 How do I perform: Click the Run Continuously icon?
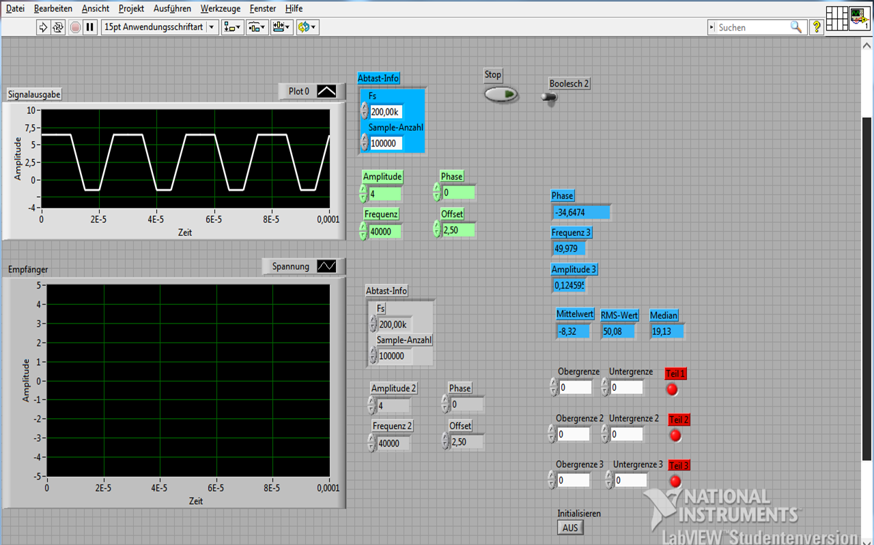click(58, 27)
